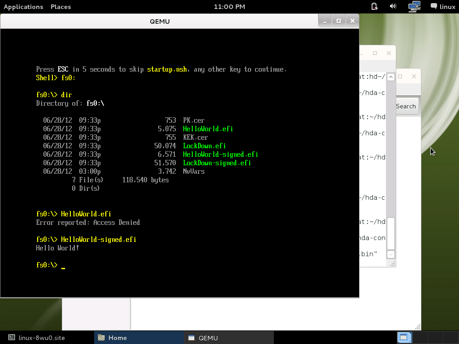Switch to Home window in taskbar
Screen dimensions: 459x344
pos(117,338)
